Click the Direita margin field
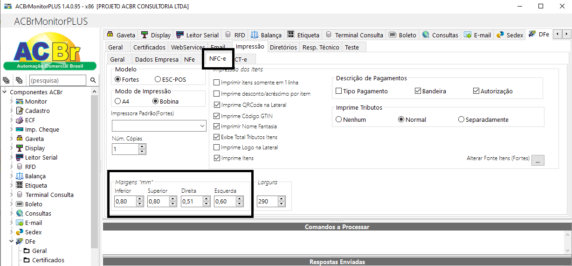This screenshot has height=266, width=572. (x=192, y=201)
